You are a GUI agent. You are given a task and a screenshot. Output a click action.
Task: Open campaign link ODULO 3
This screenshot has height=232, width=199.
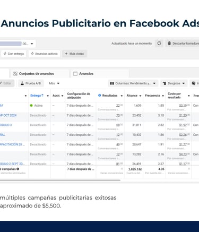(6, 125)
